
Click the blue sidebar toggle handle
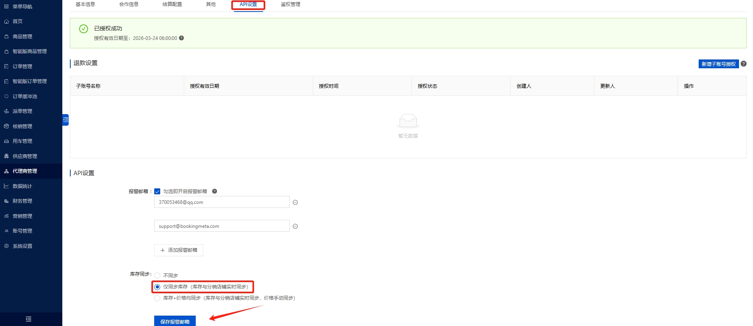pyautogui.click(x=66, y=120)
